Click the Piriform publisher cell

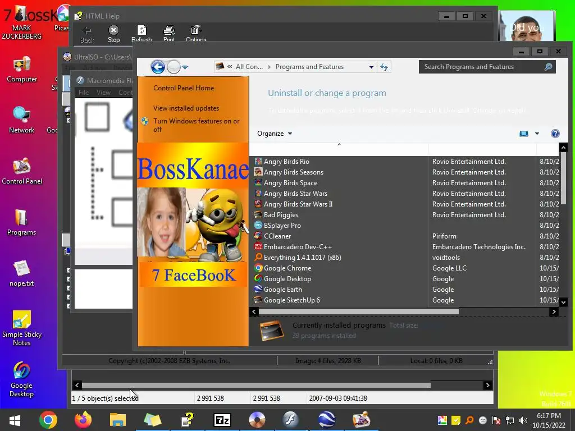[444, 236]
